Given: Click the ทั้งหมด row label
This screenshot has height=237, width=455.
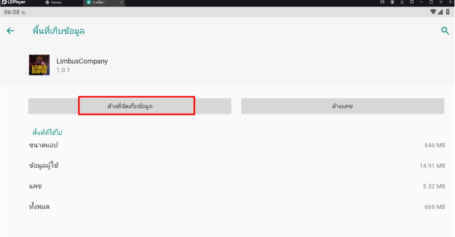Looking at the screenshot, I should click(x=39, y=206).
